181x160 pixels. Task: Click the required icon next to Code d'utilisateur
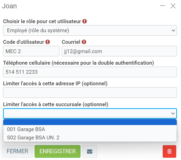[48, 42]
